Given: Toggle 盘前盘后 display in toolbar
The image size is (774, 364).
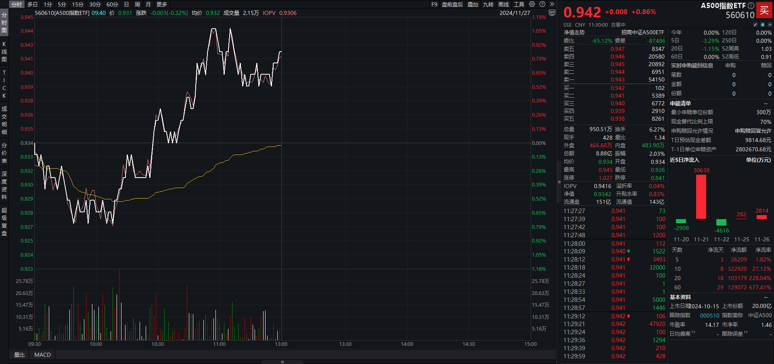Looking at the screenshot, I should click(x=452, y=4).
